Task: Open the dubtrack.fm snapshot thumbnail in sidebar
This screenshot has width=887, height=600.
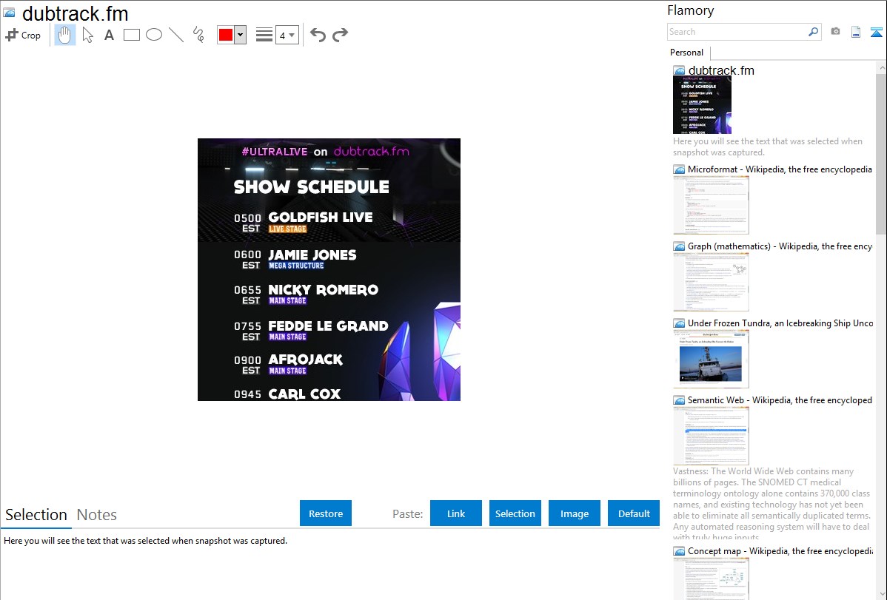Action: coord(702,105)
